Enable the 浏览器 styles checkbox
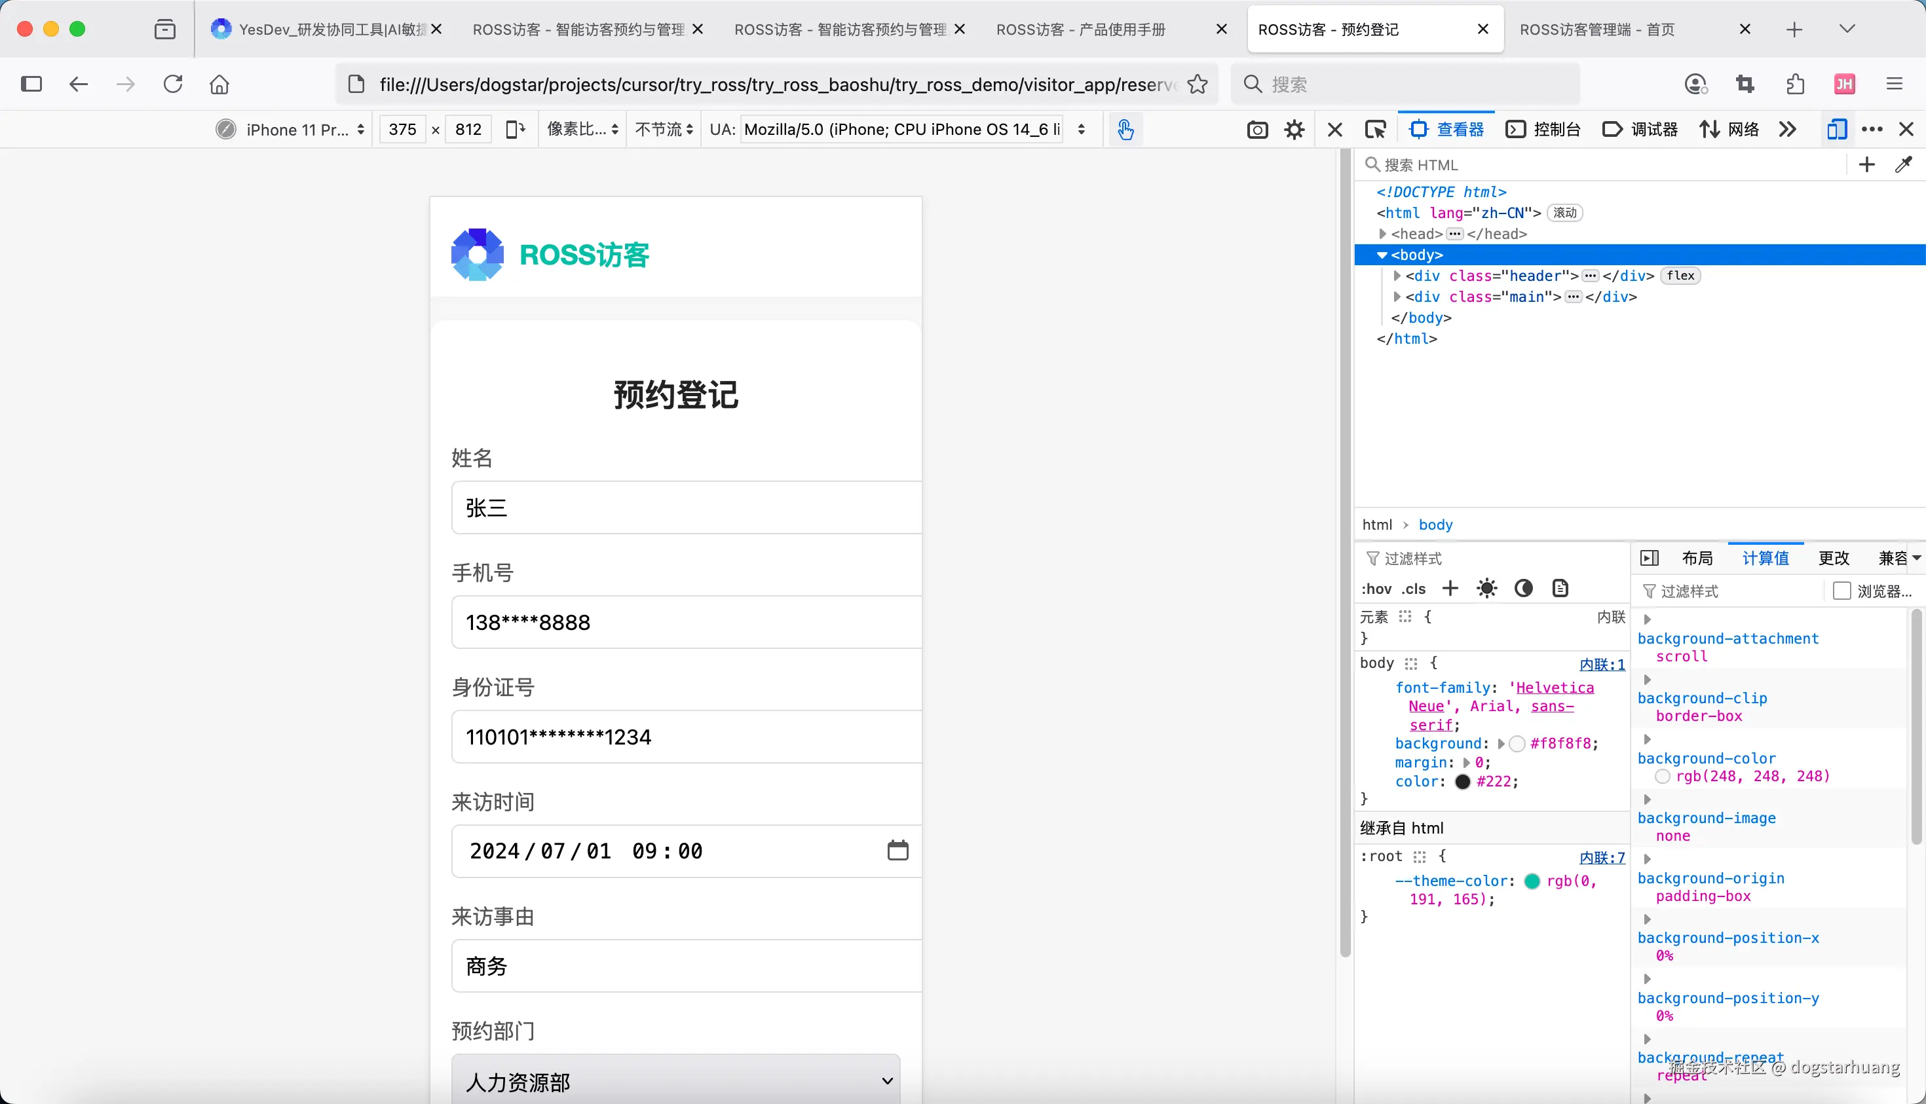This screenshot has width=1926, height=1104. 1841,591
